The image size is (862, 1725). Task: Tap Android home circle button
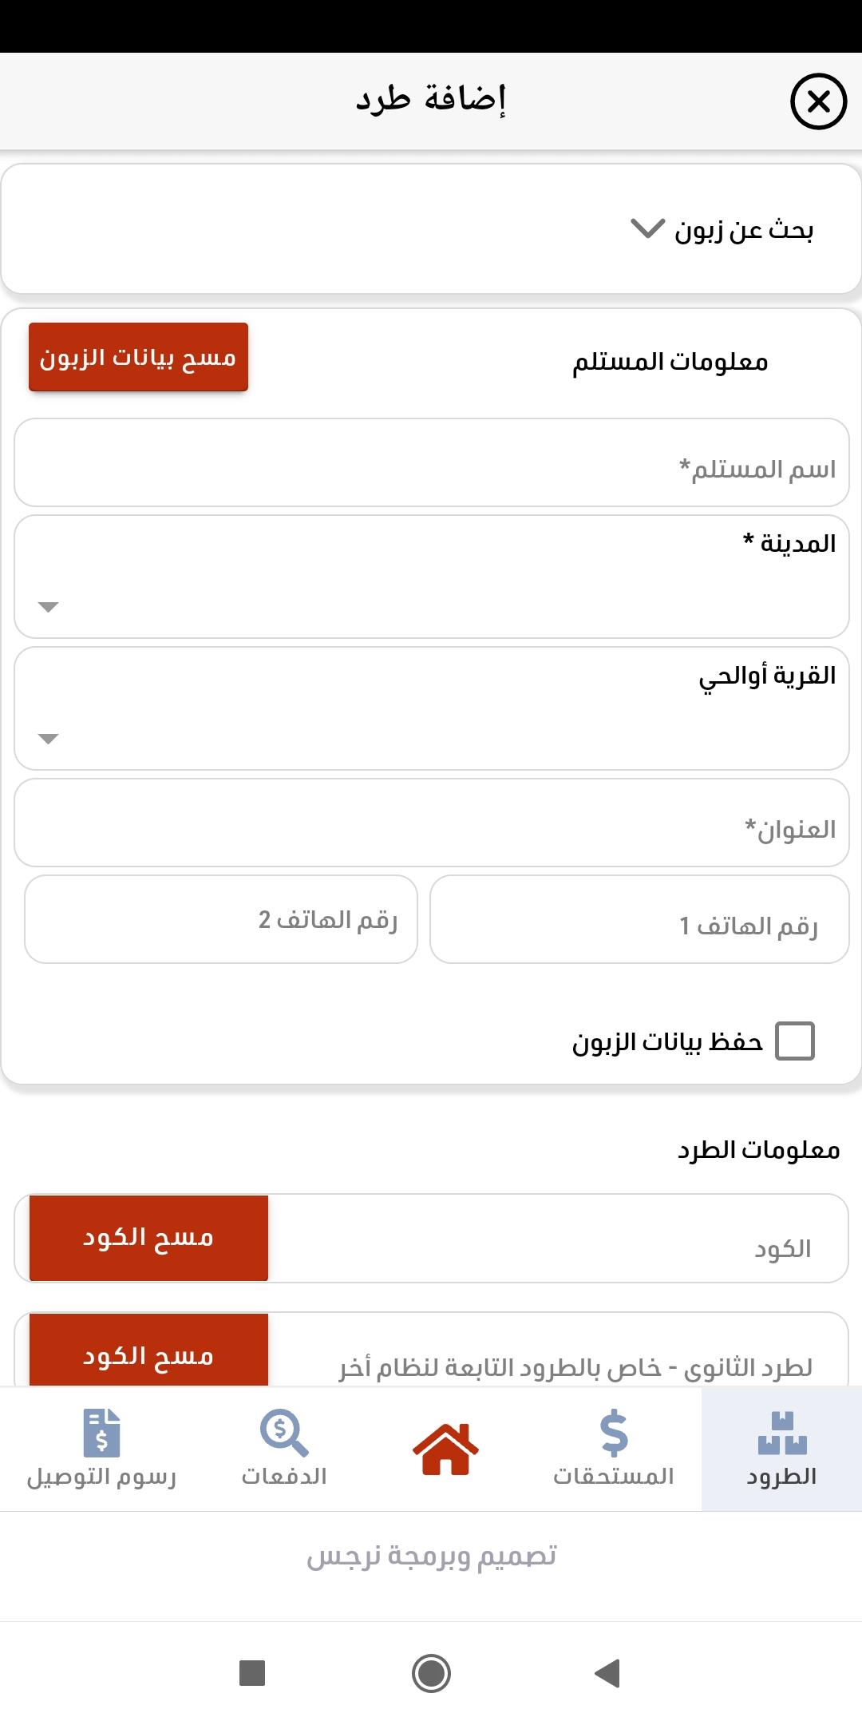pyautogui.click(x=431, y=1673)
